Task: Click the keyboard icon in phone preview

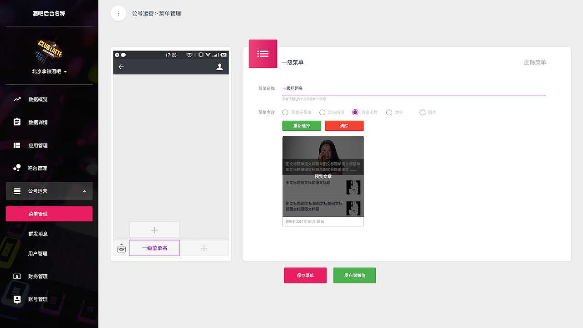Action: (121, 248)
